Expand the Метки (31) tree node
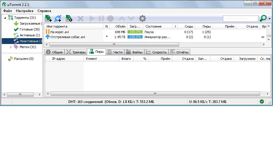273x154 pixels. 11,47
